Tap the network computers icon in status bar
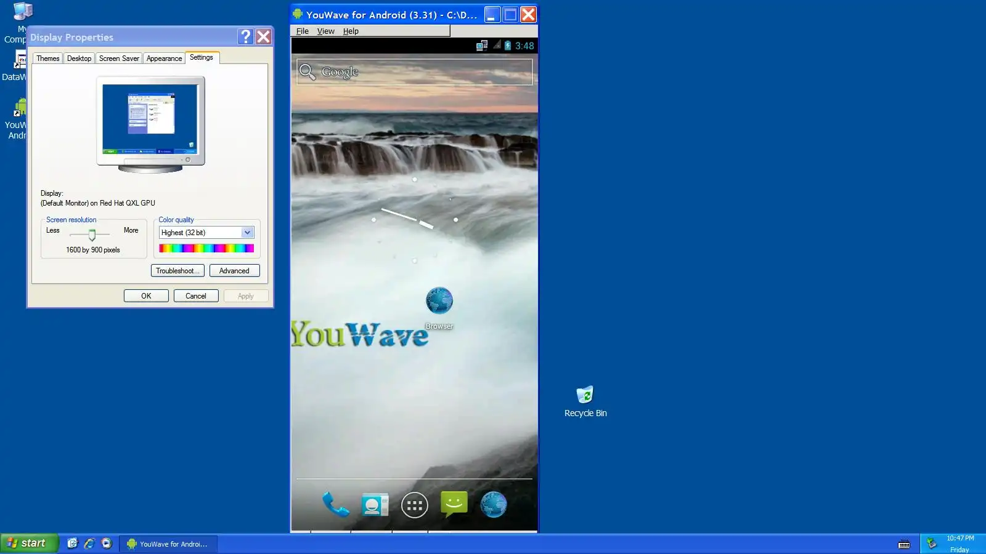Image resolution: width=986 pixels, height=554 pixels. tap(482, 46)
